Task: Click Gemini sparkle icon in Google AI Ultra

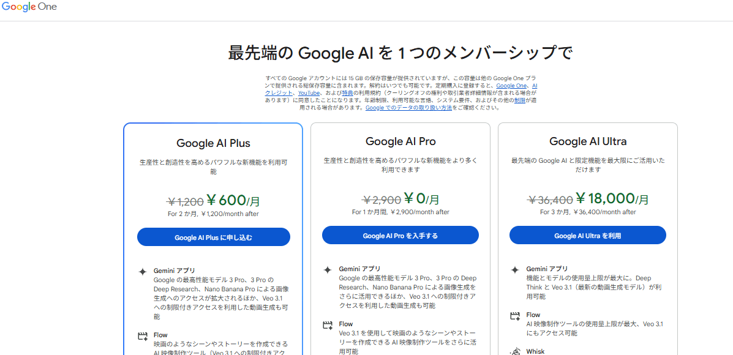Action: (x=515, y=270)
